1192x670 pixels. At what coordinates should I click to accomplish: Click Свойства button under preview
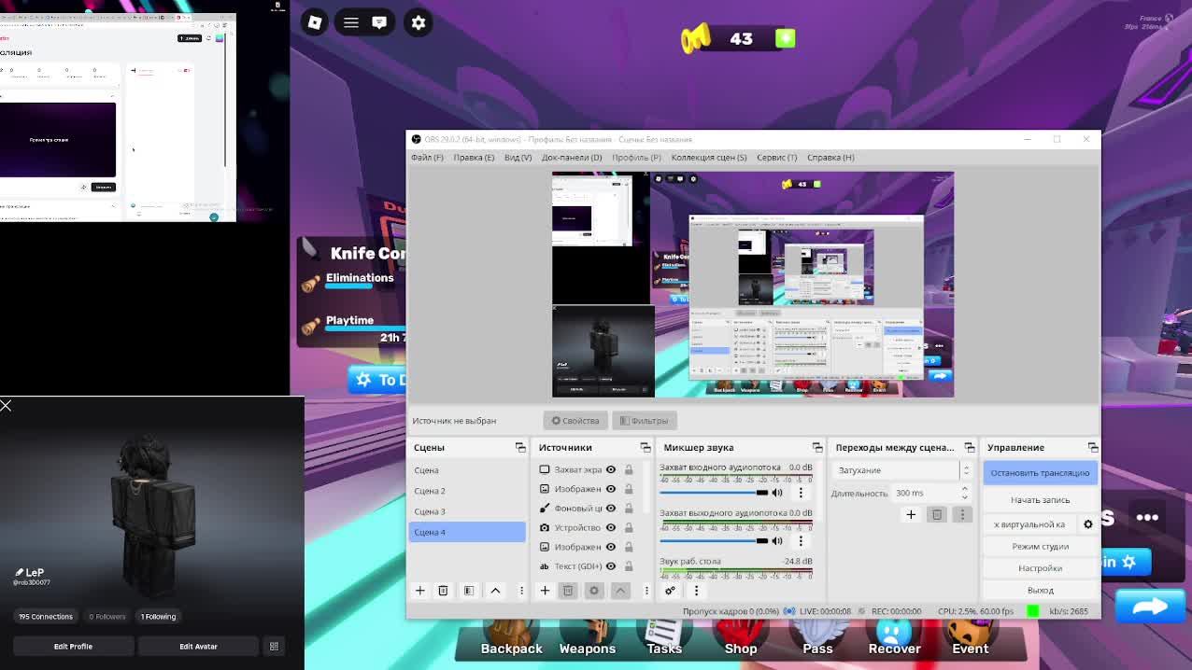[575, 421]
